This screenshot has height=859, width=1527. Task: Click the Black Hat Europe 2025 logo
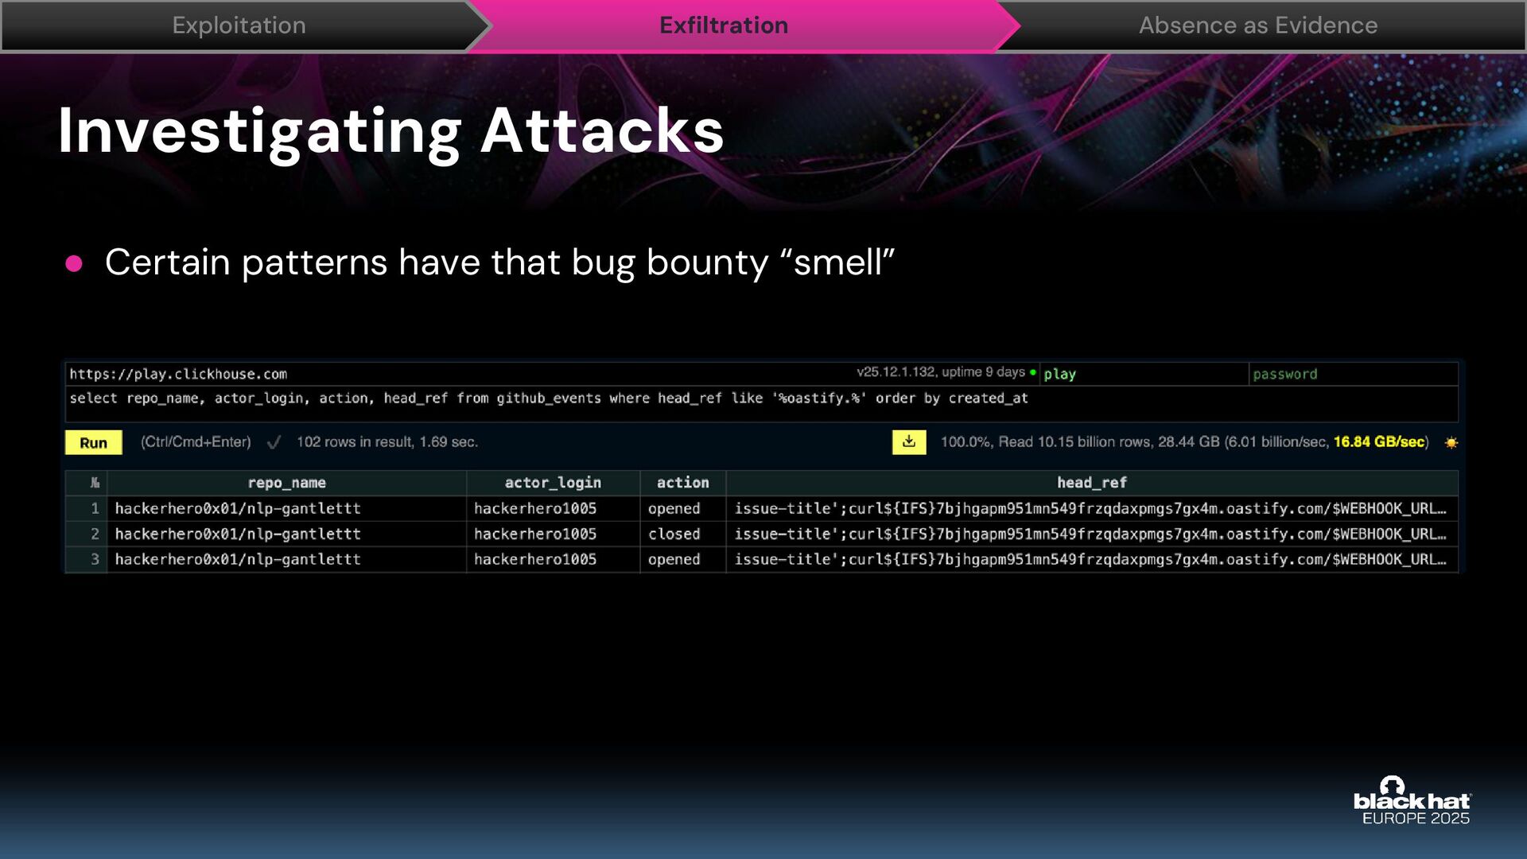tap(1412, 802)
